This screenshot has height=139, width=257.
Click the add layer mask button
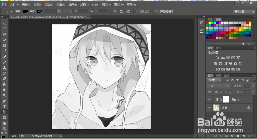(x=227, y=136)
